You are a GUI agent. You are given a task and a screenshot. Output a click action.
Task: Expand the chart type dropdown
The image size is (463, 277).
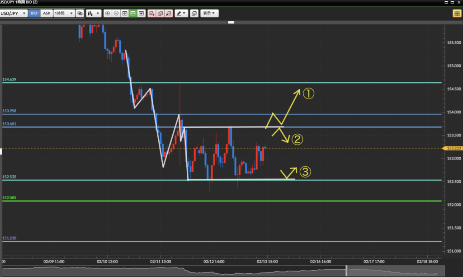click(94, 14)
